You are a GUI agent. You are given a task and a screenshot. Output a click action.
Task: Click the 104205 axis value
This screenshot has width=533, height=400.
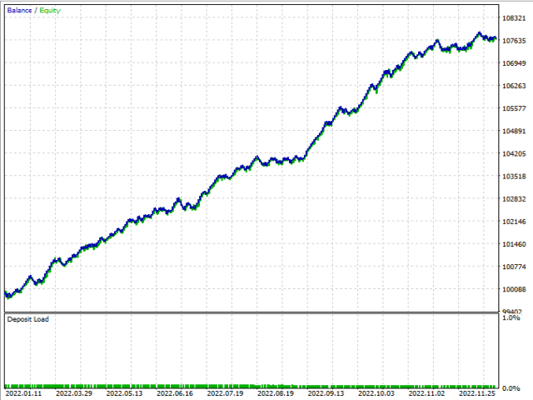point(514,153)
